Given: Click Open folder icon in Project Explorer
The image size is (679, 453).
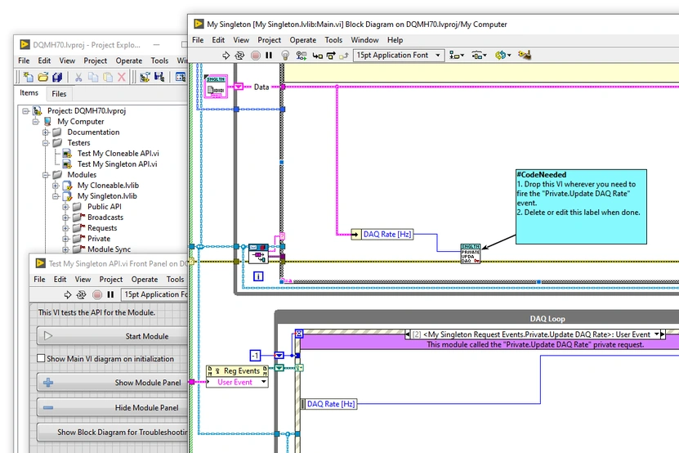Looking at the screenshot, I should pos(42,77).
